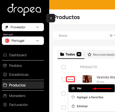The width and height of the screenshot is (115, 112).
Task: Open the Proveedor role dropdown
Action: [x=23, y=27]
